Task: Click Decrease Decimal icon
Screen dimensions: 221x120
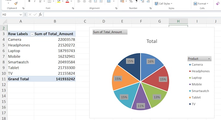Action: [148, 1]
